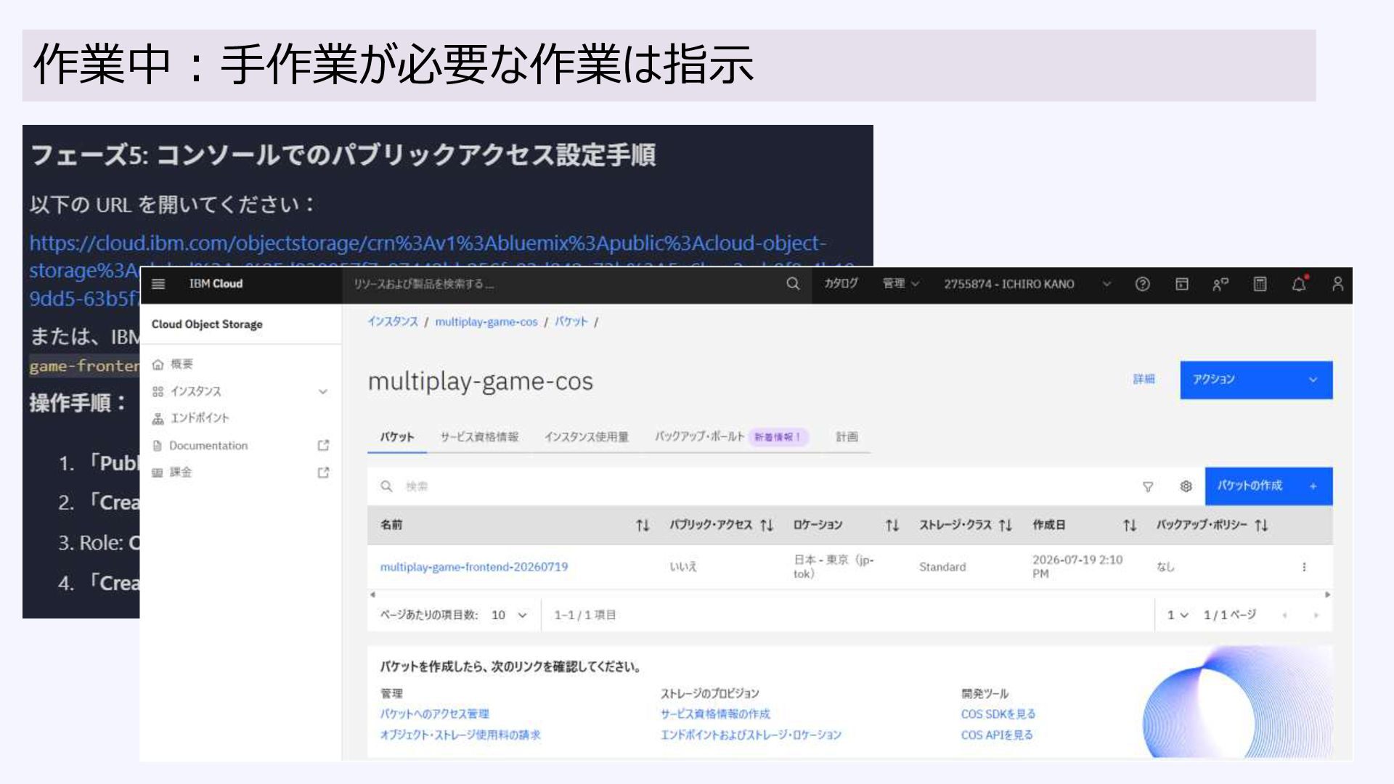Open エンドポイントおよびストレージ・ロケーション link
1394x784 pixels.
tap(751, 735)
